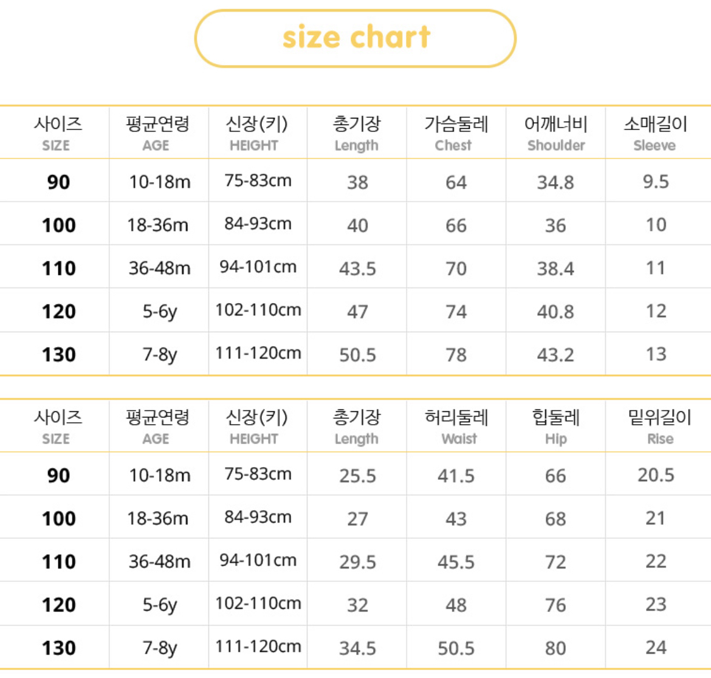The image size is (711, 678).
Task: Select the sleeve value 9.5
Action: (x=656, y=182)
